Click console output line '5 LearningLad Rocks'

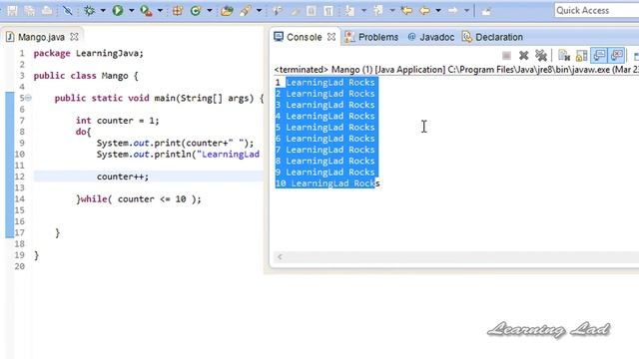(324, 128)
